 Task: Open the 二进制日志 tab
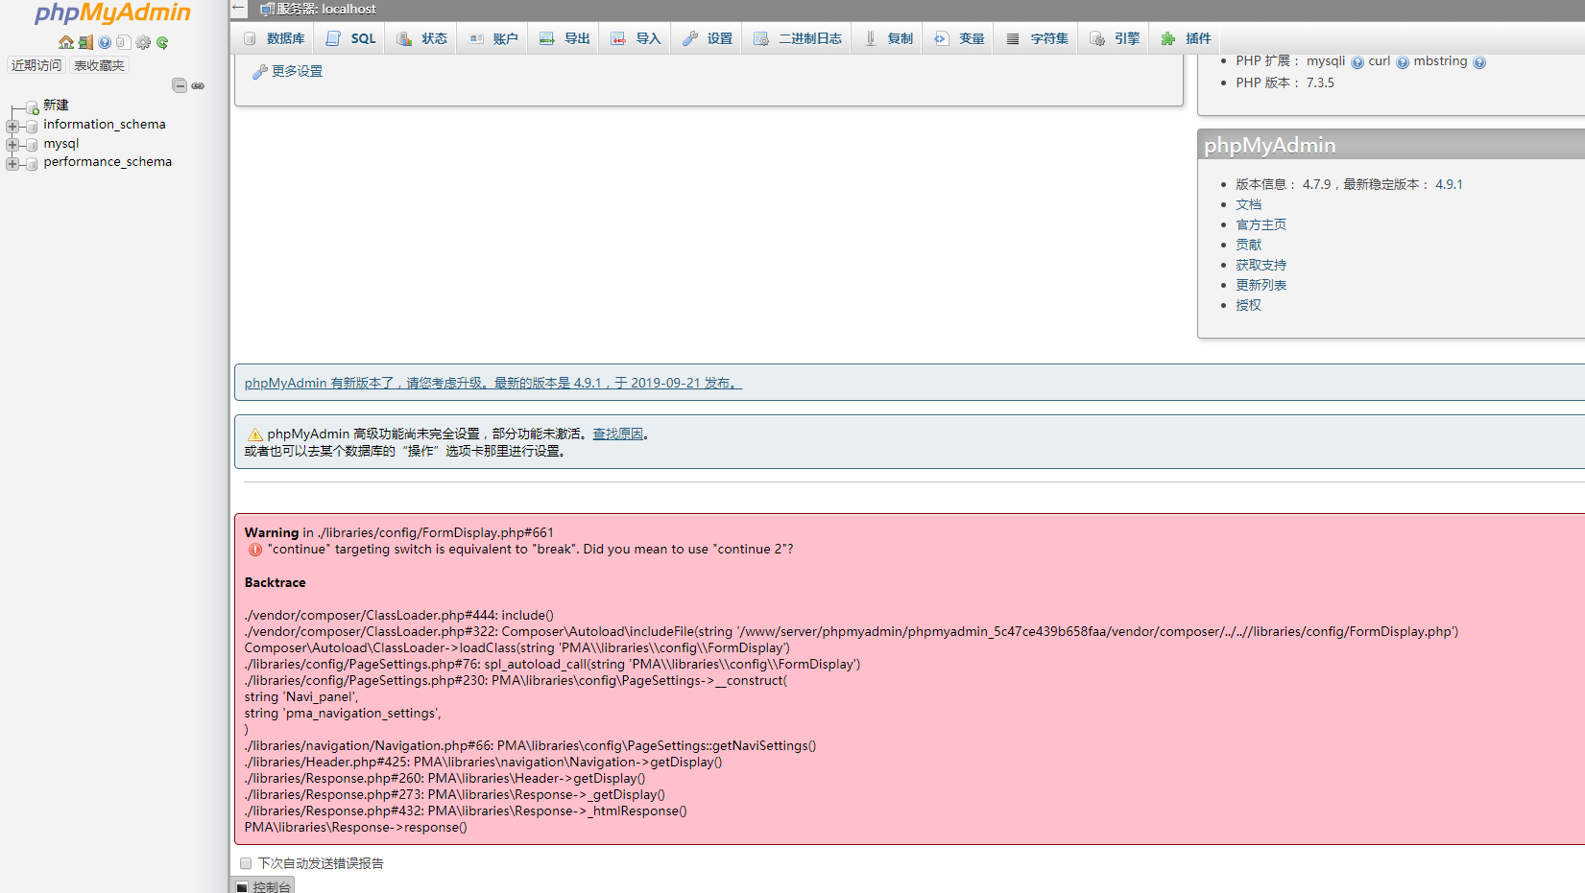click(x=797, y=38)
